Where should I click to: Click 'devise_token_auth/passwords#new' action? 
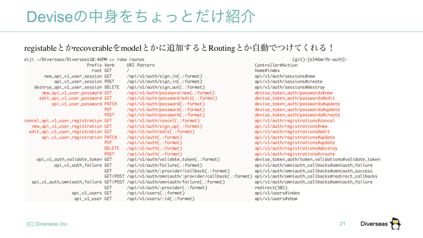coord(294,93)
